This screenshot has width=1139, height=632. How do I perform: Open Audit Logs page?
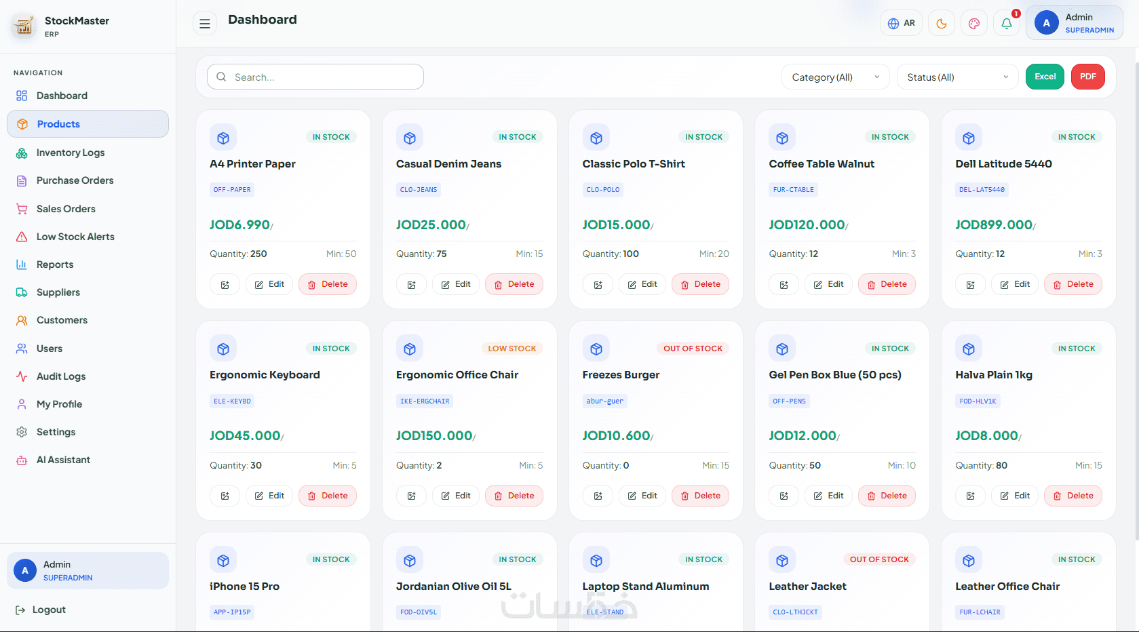tap(88, 376)
